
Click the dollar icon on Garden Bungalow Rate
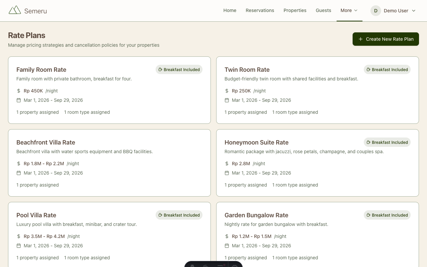pos(227,236)
